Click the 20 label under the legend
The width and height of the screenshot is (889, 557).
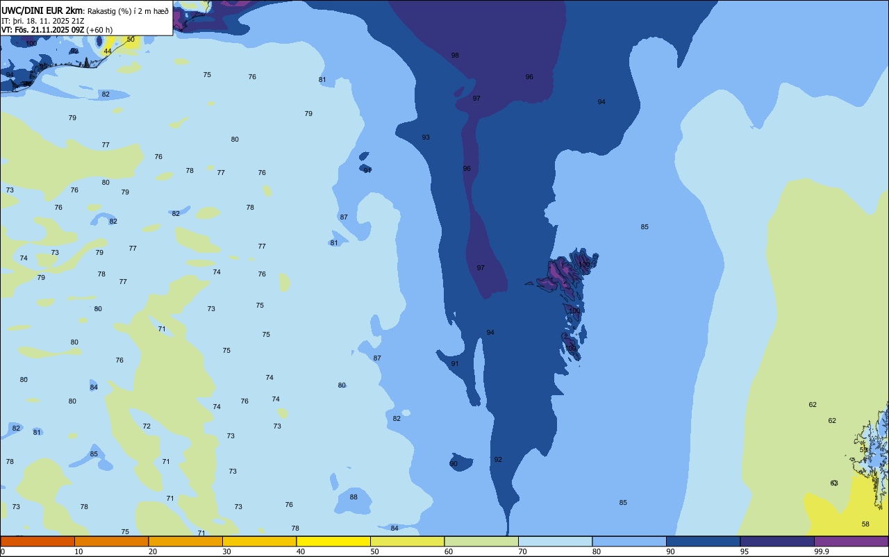[x=153, y=551]
